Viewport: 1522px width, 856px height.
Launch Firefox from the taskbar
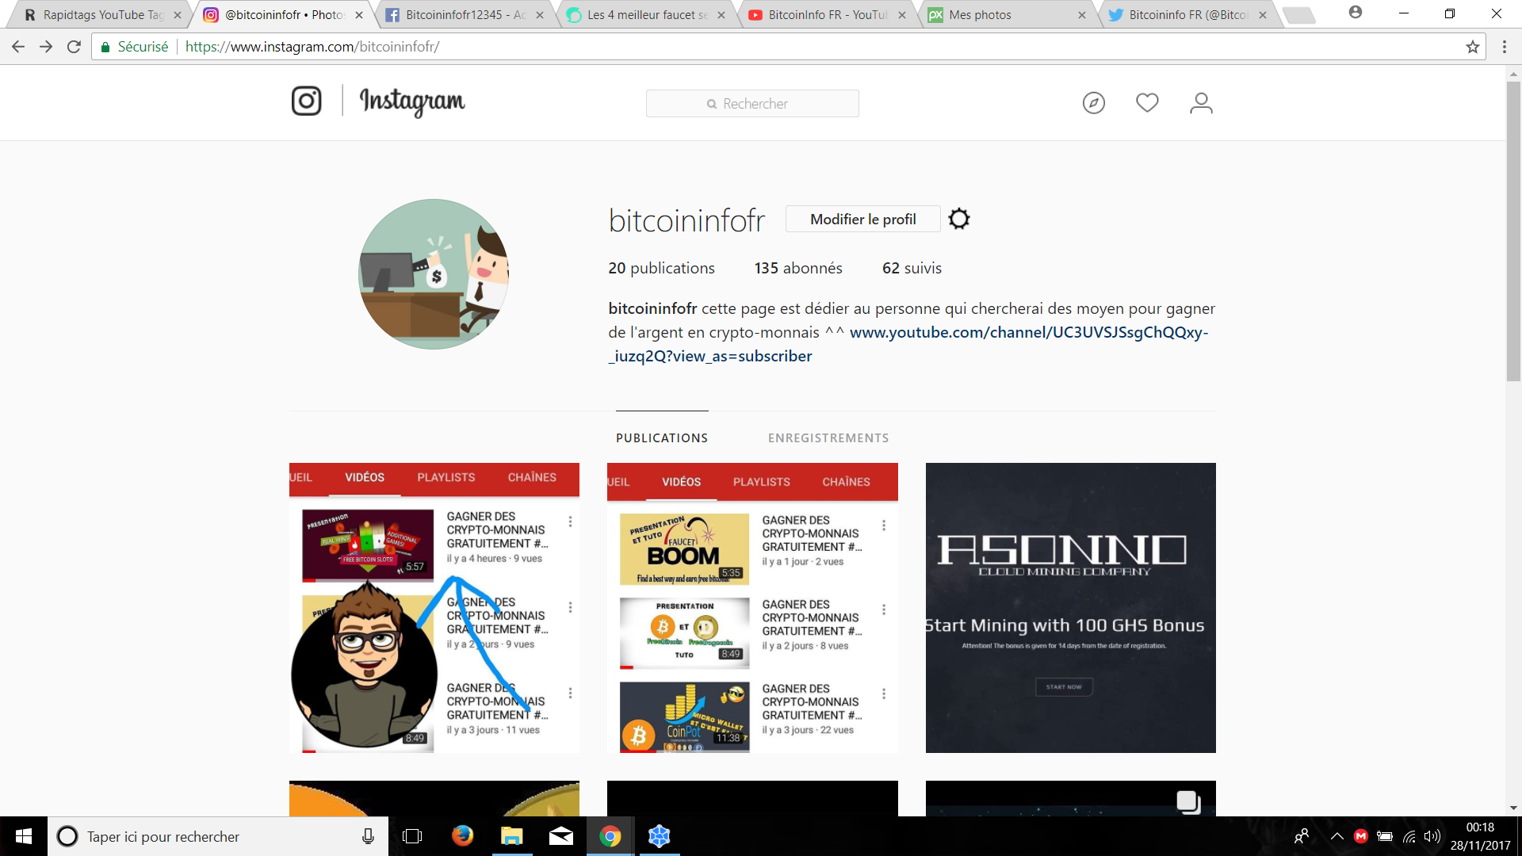click(462, 836)
